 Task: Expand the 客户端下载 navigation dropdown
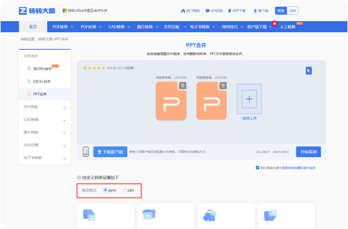tap(260, 27)
